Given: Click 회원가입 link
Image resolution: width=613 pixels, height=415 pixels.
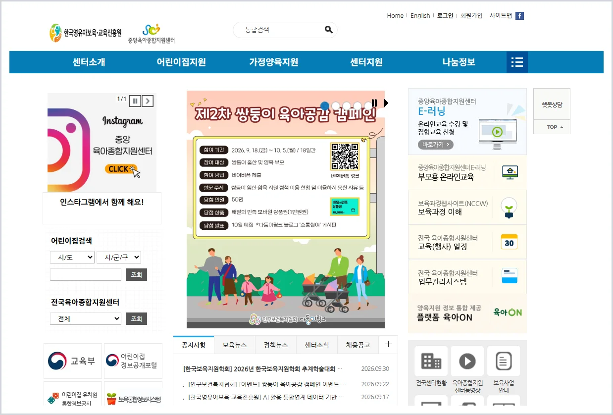Looking at the screenshot, I should click(x=471, y=16).
